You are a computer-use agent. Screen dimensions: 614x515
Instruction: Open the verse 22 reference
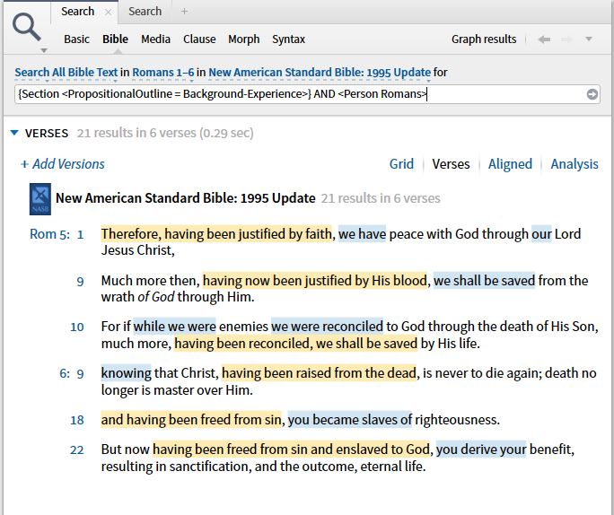click(77, 450)
